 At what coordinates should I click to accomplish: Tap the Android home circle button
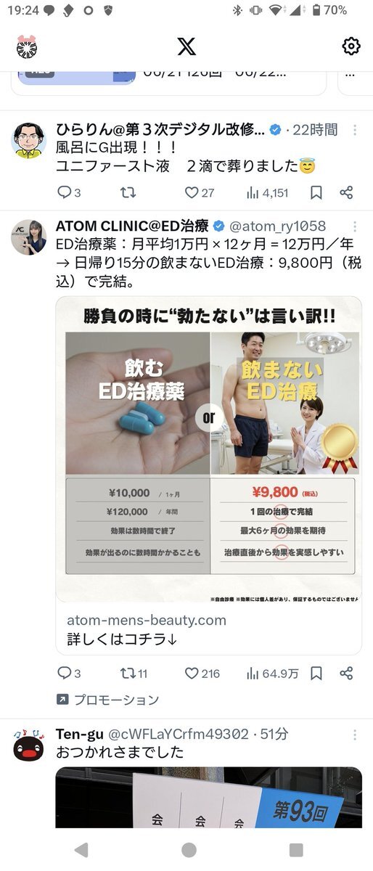189,850
